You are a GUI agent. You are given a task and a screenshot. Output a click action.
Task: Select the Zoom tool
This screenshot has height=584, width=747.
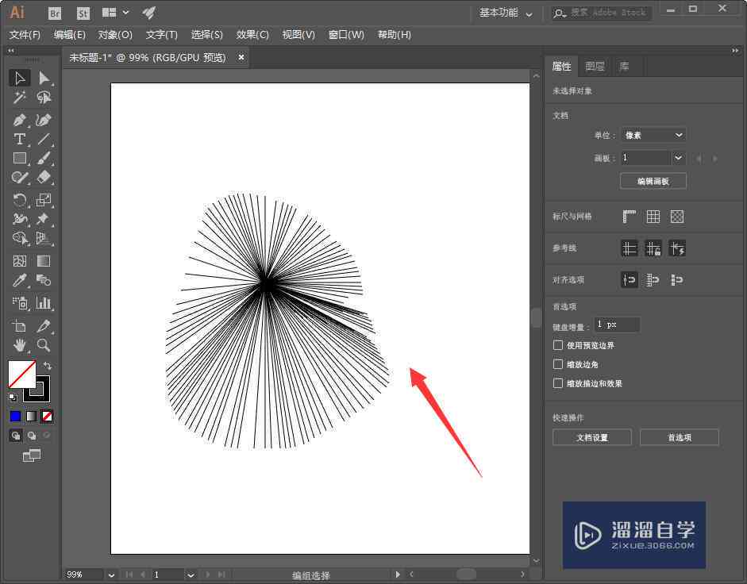click(44, 345)
